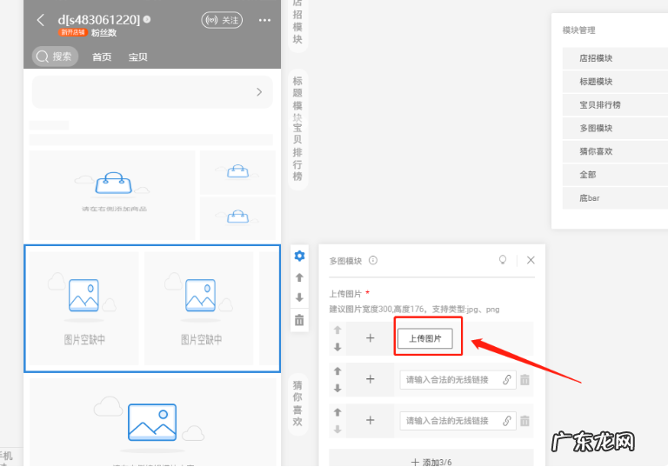
Task: Go back with the left chevron in shop header
Action: coord(41,20)
